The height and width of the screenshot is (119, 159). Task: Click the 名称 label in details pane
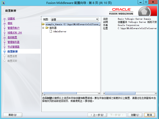coord(106,19)
